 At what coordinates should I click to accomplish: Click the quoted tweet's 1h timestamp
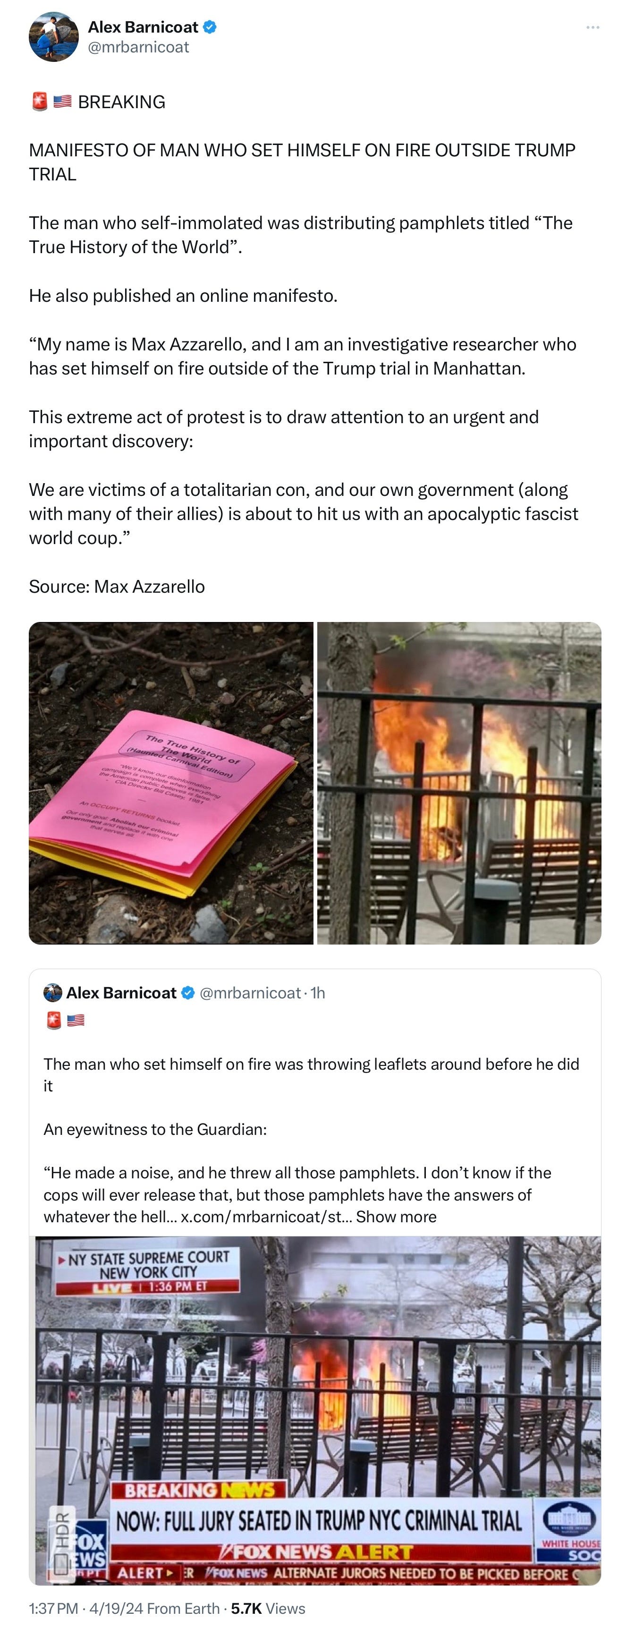(x=318, y=993)
